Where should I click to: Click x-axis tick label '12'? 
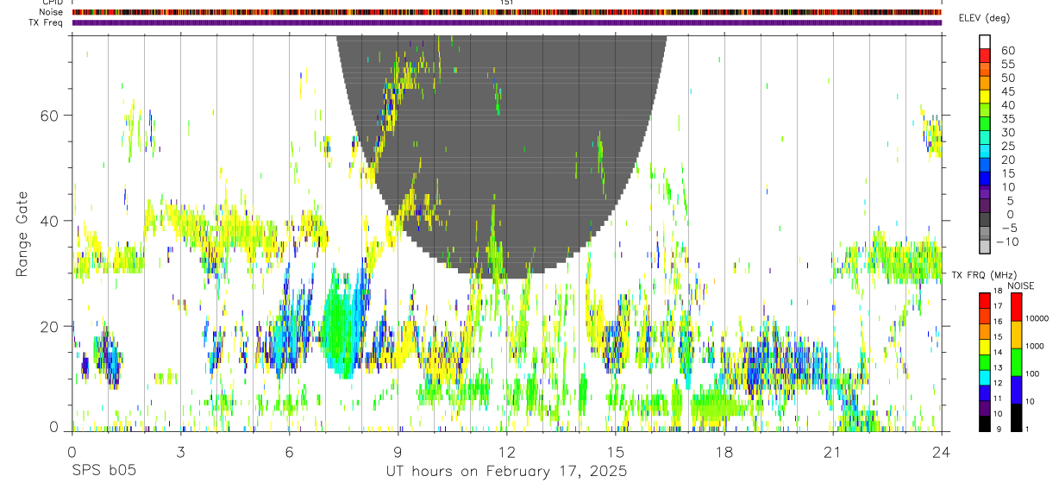[x=506, y=451]
